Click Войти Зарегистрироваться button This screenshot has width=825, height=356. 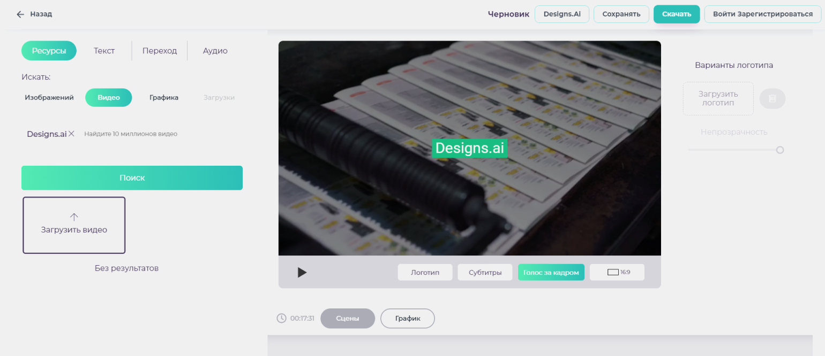pyautogui.click(x=763, y=14)
